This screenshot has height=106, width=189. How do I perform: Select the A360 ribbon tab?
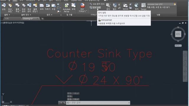coord(66,1)
